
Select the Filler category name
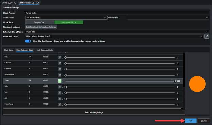point(6,86)
